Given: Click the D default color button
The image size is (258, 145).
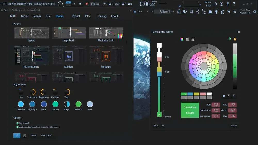Looking at the screenshot, I should [x=234, y=96].
